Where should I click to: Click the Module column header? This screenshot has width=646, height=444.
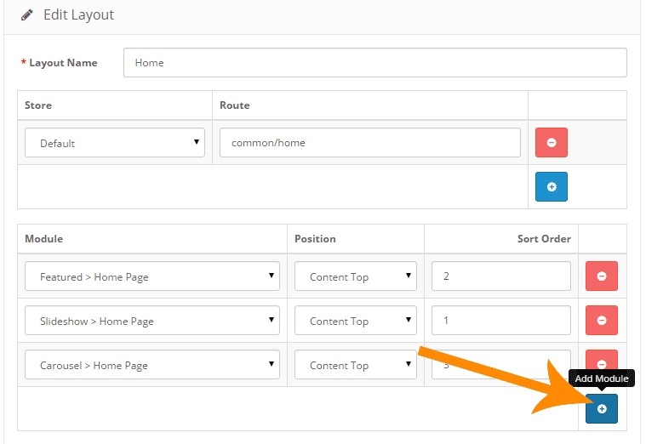click(43, 238)
